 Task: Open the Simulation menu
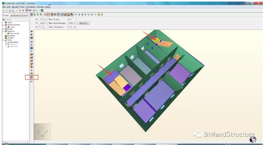[31, 7]
